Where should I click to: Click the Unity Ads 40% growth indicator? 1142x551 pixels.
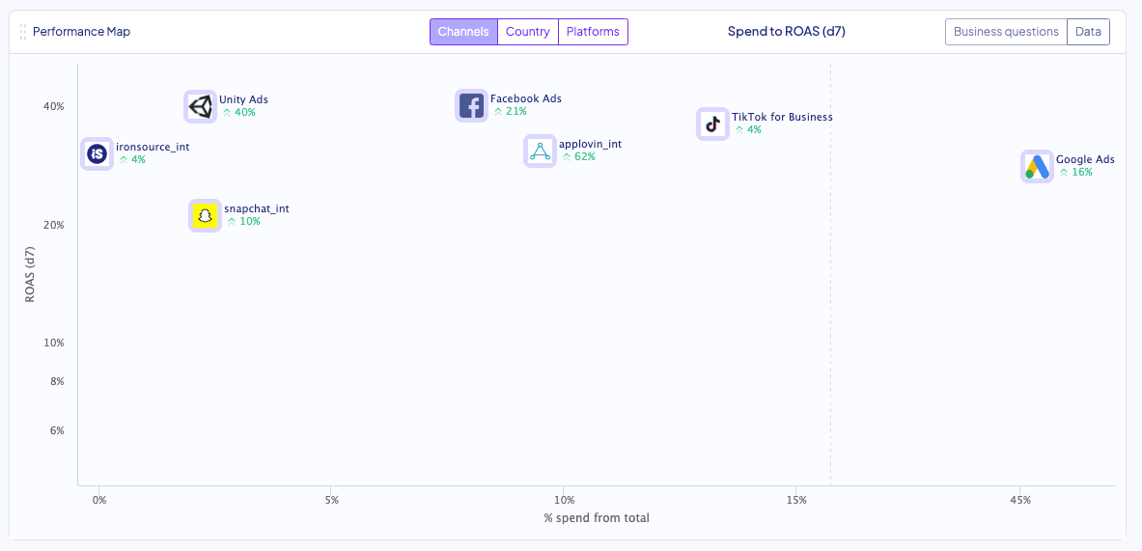[239, 113]
